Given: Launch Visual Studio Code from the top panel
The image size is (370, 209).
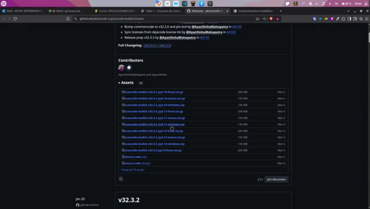Looking at the screenshot, I should point(185,3).
